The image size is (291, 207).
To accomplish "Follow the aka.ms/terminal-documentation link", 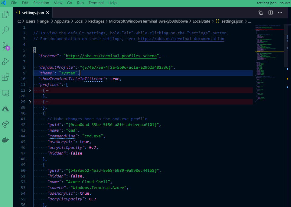I will tap(181, 39).
